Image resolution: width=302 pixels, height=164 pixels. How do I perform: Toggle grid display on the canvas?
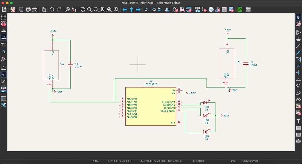4,17
